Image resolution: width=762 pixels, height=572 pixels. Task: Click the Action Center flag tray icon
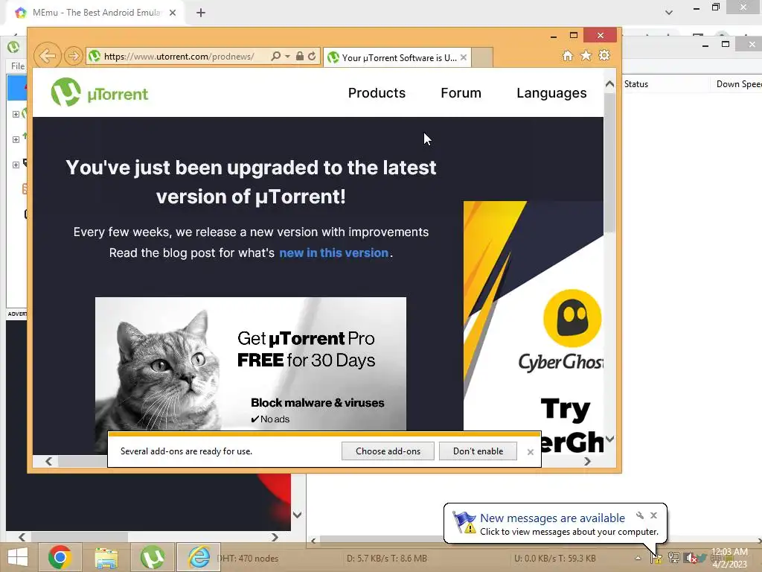click(x=656, y=558)
